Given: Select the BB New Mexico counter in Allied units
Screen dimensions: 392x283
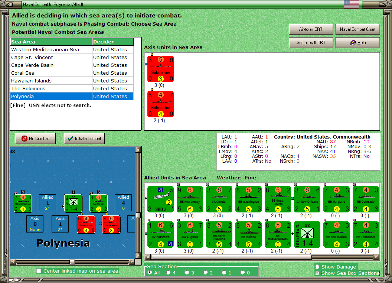Looking at the screenshot, I should 336,234.
